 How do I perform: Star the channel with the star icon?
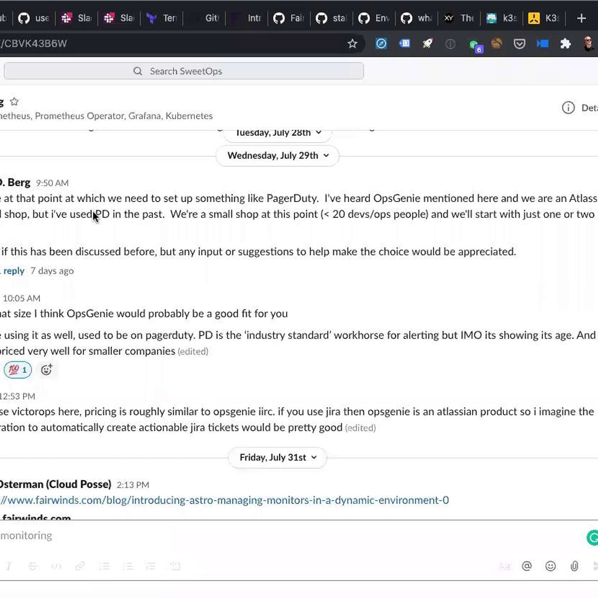click(14, 102)
